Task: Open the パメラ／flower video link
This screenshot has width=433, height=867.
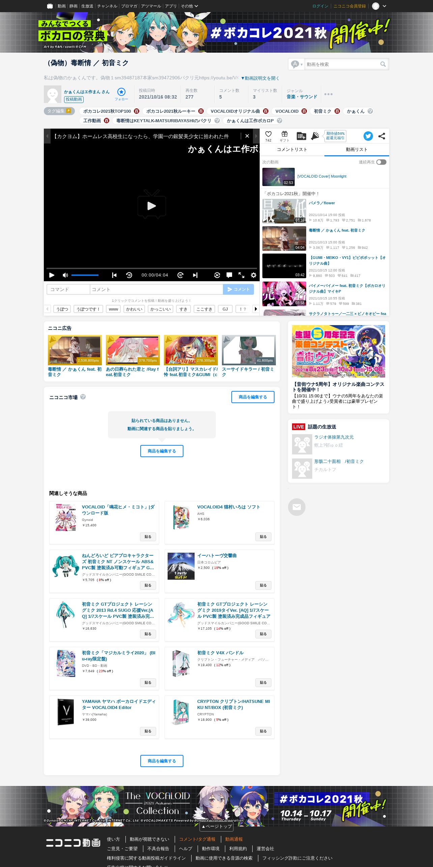Action: pos(322,203)
